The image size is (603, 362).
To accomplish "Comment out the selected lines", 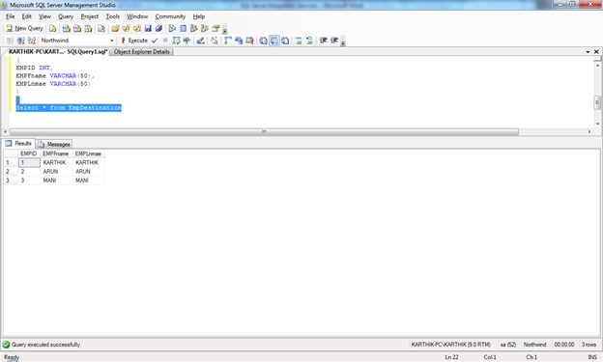I will pos(299,41).
